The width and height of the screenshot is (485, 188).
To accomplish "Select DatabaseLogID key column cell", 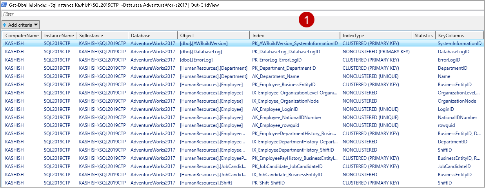I will 454,52.
